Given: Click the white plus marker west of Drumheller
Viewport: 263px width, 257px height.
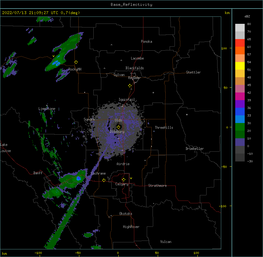Looking at the screenshot, I should tap(187, 114).
